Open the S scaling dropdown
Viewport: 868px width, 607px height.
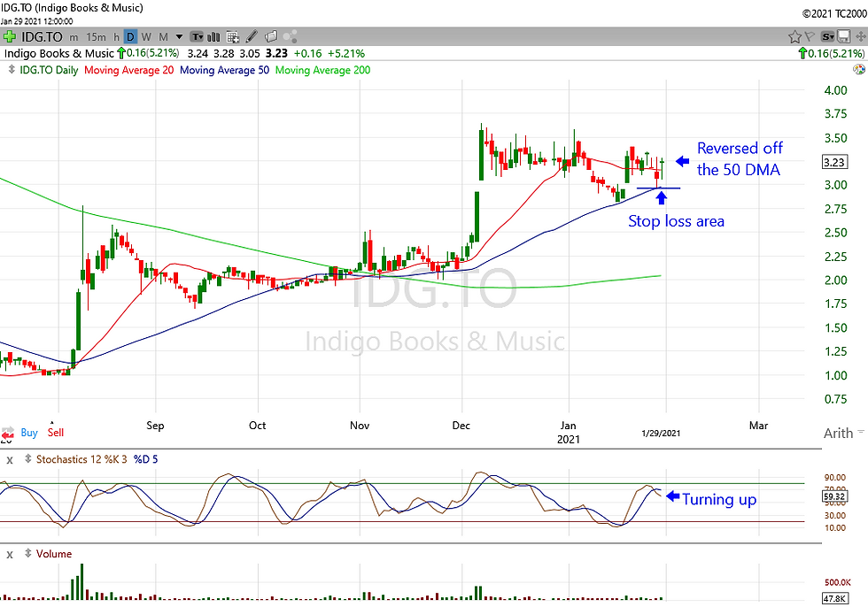coord(827,37)
